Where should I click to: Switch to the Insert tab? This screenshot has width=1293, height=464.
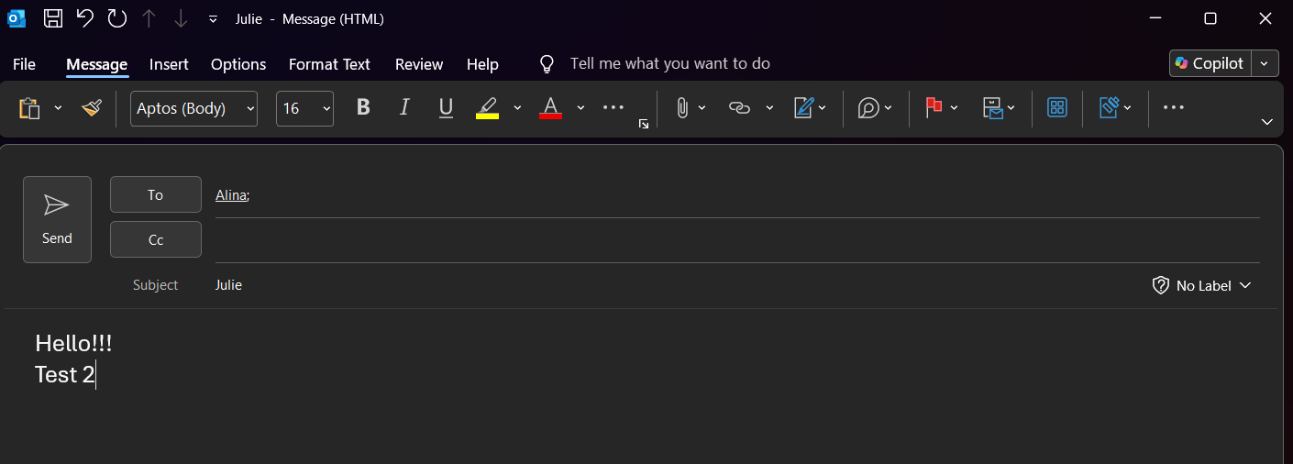pos(169,64)
